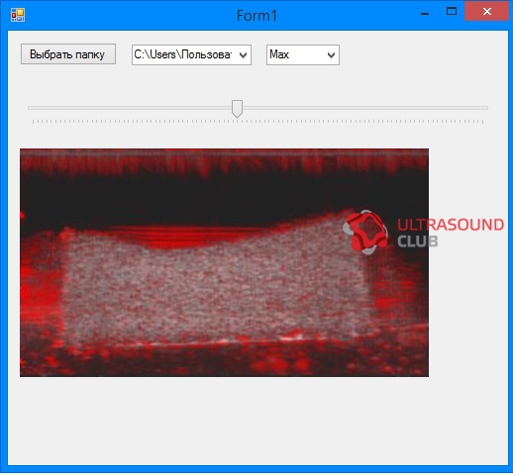The width and height of the screenshot is (513, 475).
Task: Click the far right end of the slider track
Action: pos(484,108)
